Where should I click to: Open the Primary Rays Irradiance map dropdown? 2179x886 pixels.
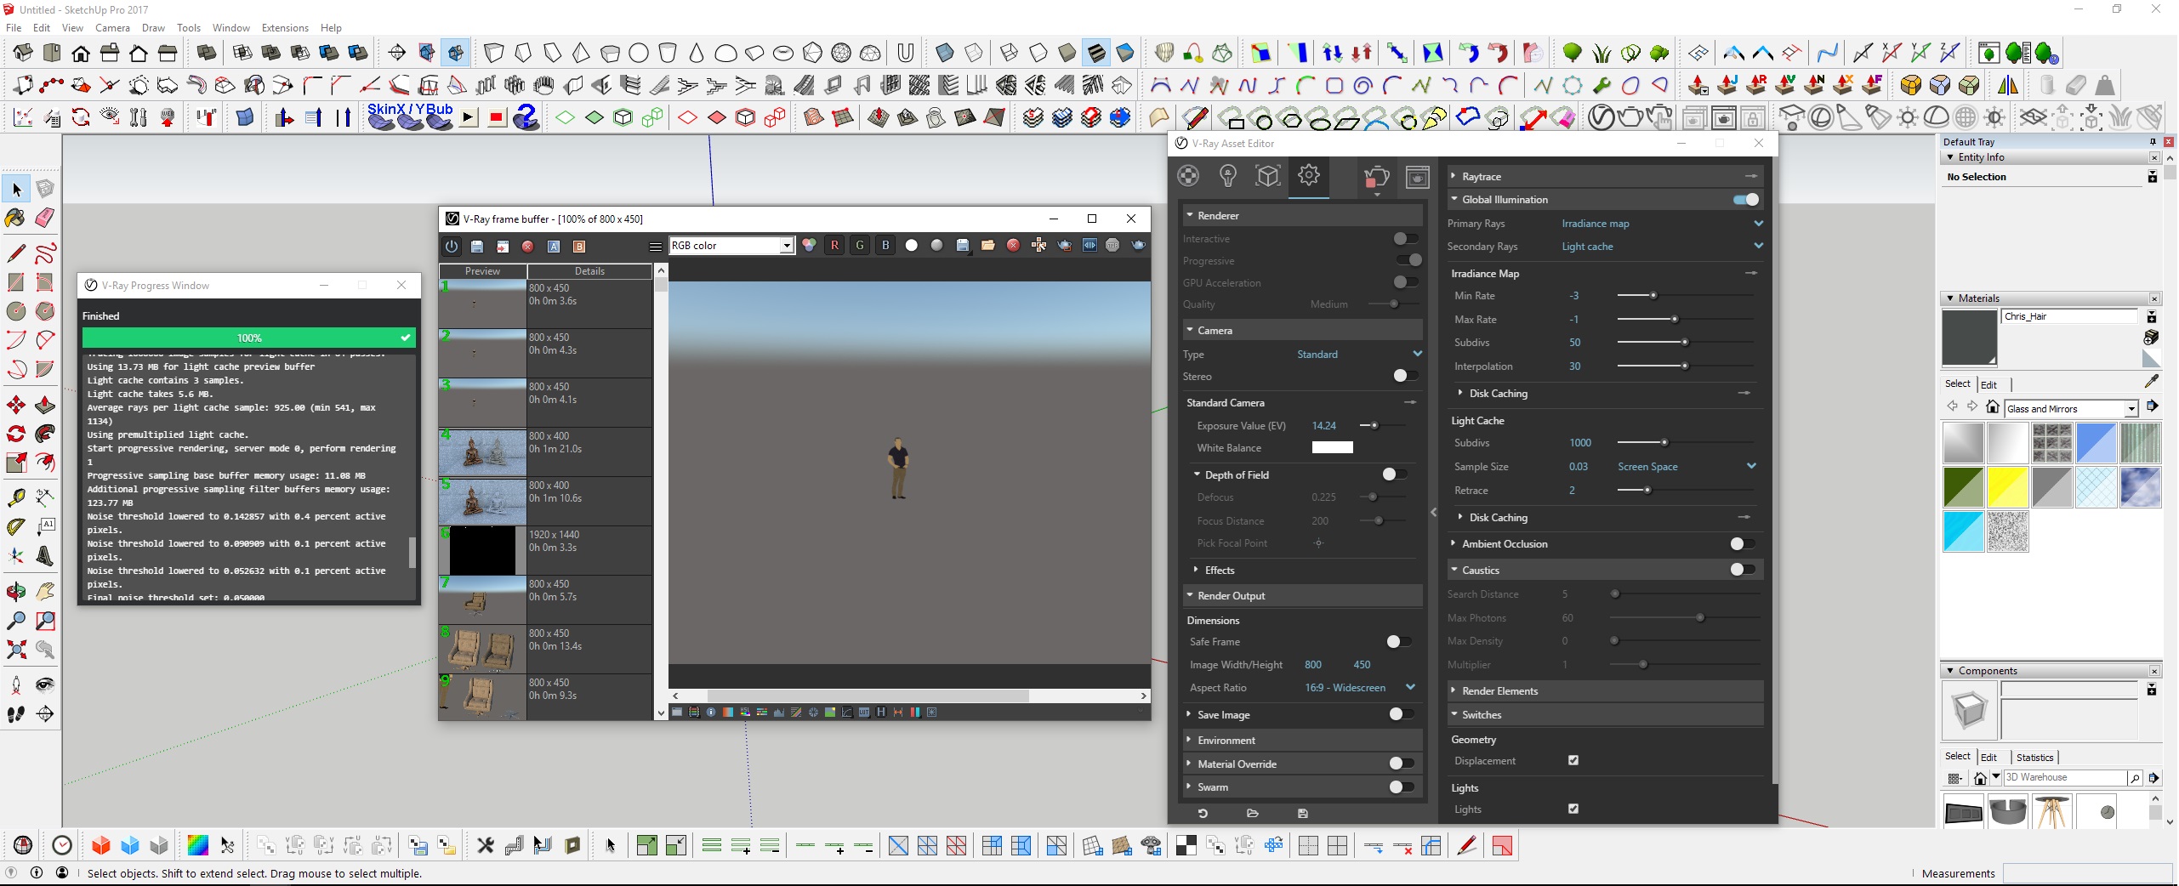[x=1660, y=224]
